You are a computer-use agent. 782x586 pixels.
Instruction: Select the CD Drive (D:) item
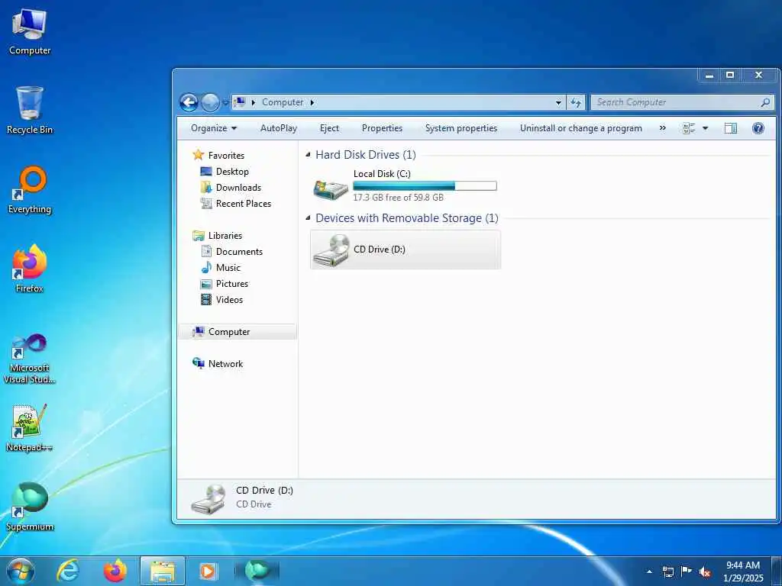point(405,250)
